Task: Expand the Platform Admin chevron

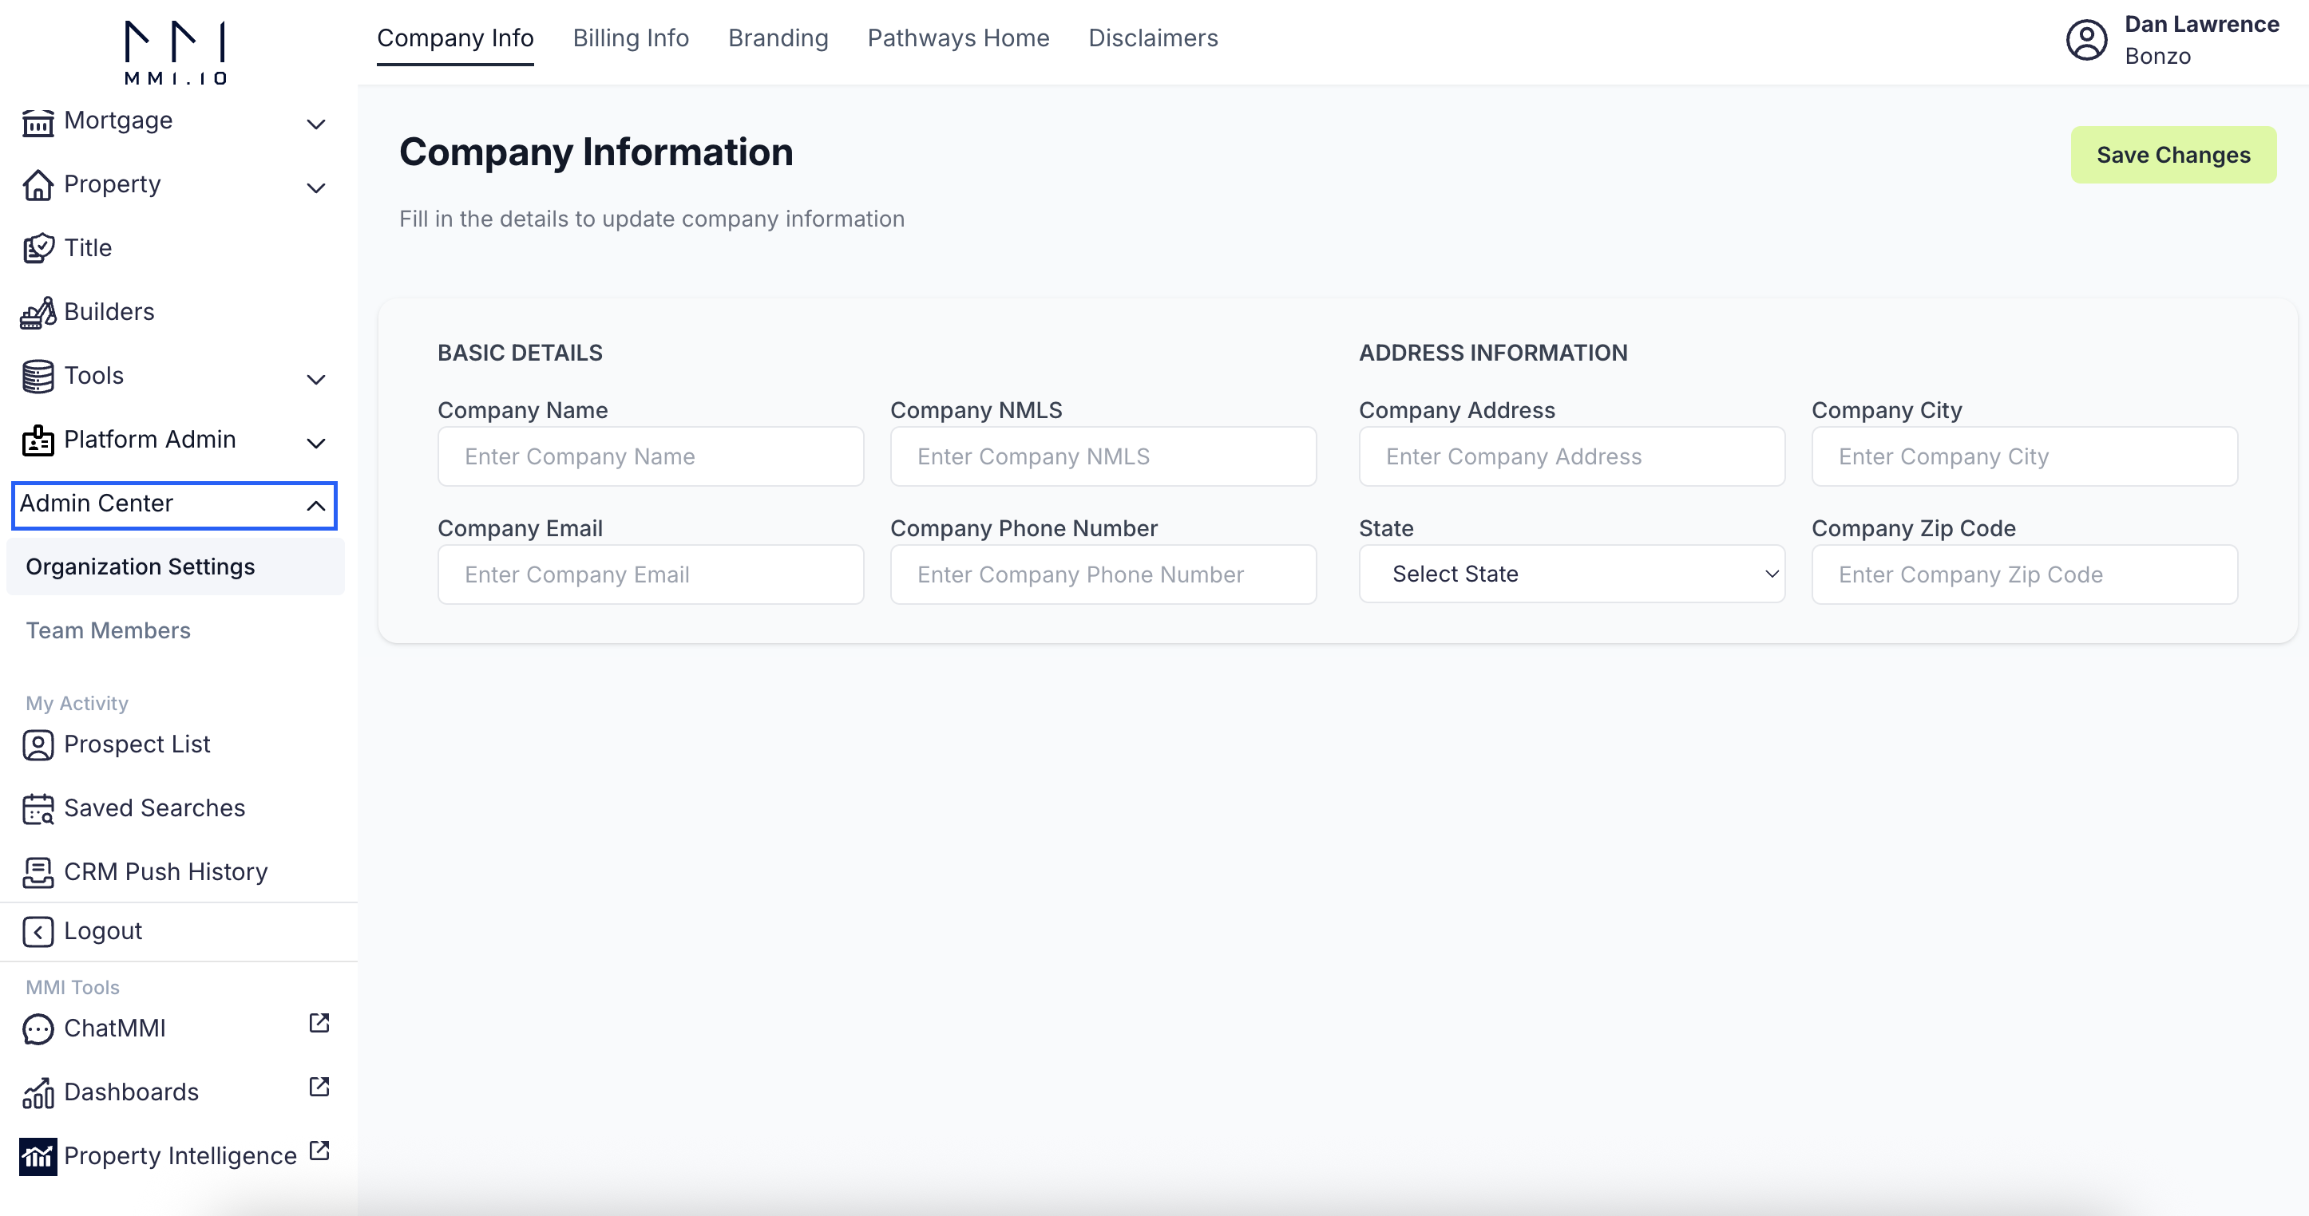Action: 315,443
